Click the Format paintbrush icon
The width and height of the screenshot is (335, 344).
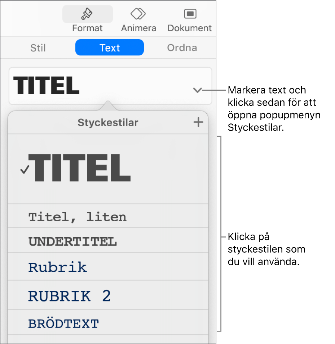87,14
